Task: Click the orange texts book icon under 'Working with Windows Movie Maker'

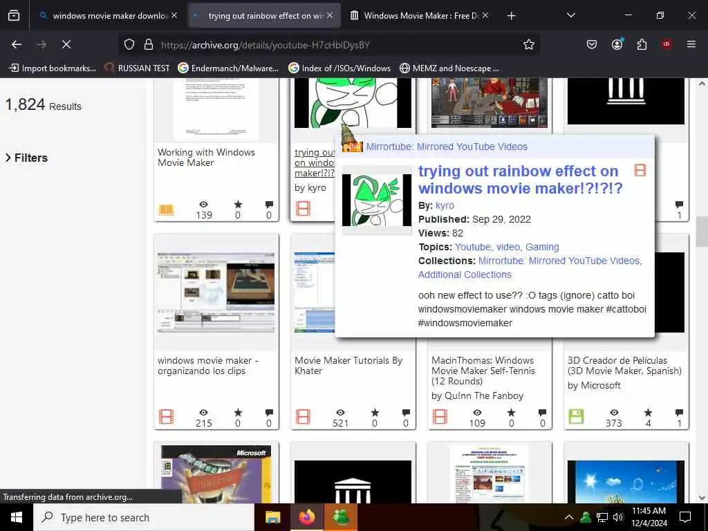Action: (166, 210)
